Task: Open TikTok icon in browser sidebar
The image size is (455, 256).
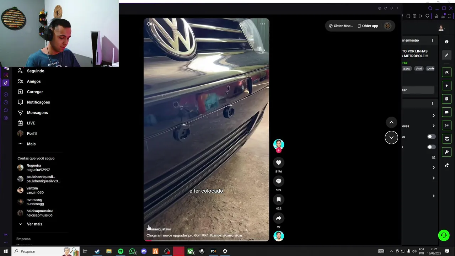Action: pyautogui.click(x=6, y=83)
